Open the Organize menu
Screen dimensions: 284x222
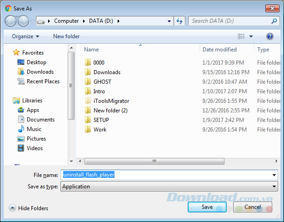click(x=25, y=36)
